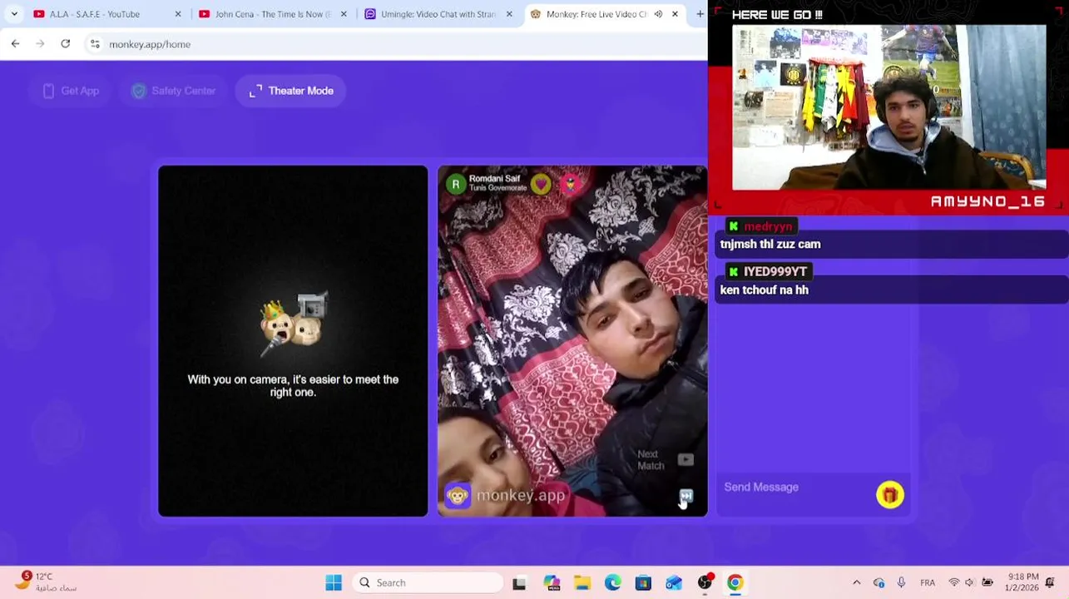Go forward in browser history
The width and height of the screenshot is (1069, 599).
40,44
